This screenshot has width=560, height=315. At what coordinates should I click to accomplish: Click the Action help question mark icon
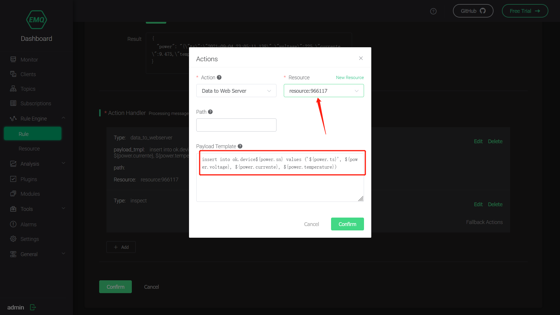219,78
